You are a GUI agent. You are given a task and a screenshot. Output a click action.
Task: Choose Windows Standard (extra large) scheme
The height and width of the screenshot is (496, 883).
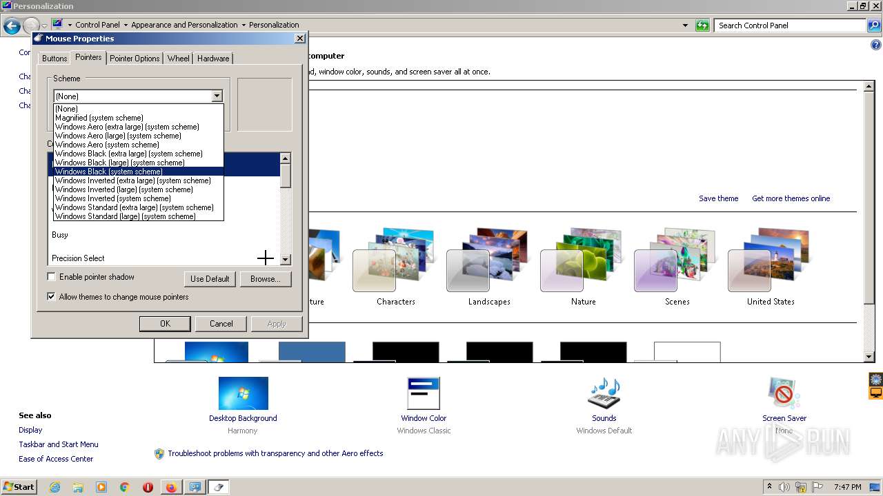tap(139, 207)
